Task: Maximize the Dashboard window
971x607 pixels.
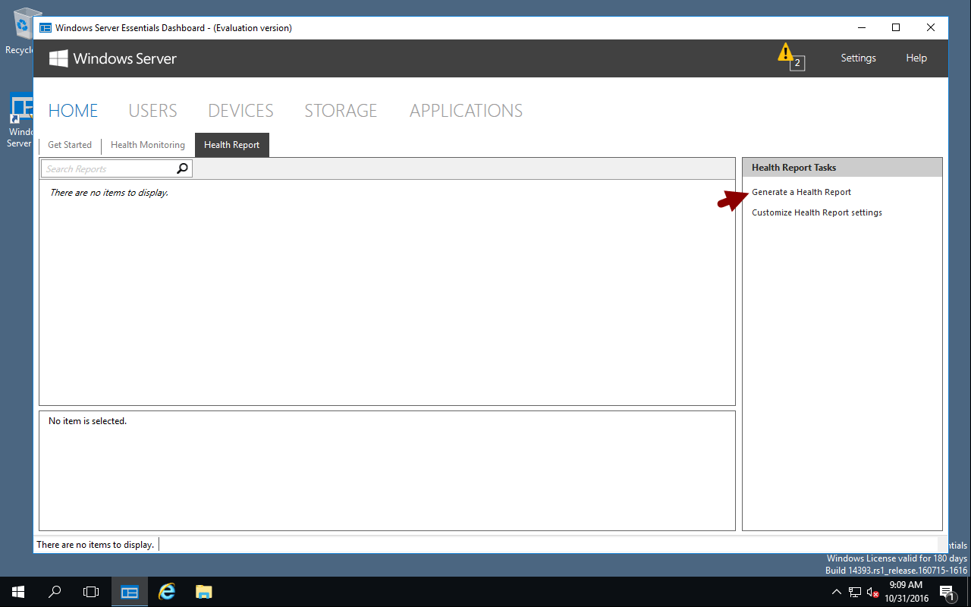Action: point(896,28)
